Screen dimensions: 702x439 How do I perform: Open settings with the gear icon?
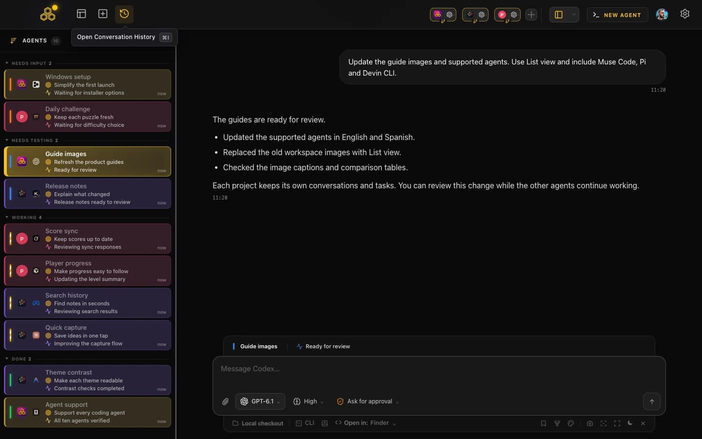[x=685, y=14]
